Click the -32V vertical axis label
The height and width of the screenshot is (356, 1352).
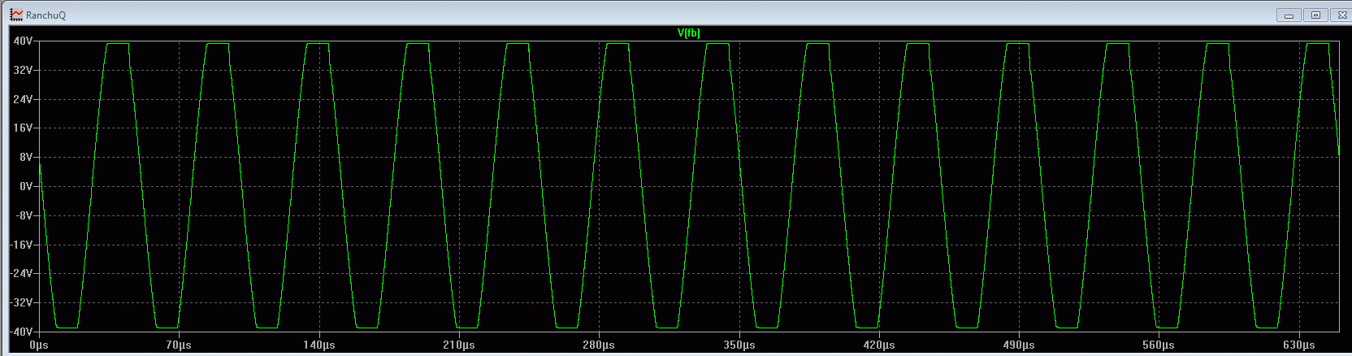click(21, 302)
